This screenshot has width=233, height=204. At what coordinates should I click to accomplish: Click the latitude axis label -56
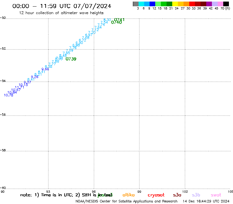click(3, 115)
